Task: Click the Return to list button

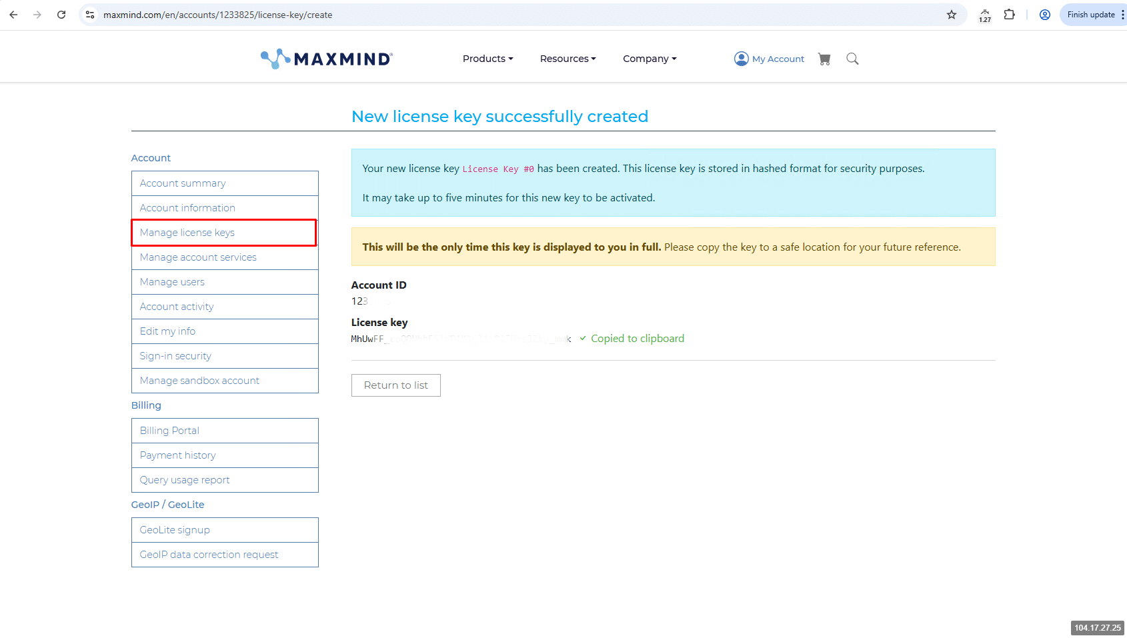Action: [x=395, y=385]
